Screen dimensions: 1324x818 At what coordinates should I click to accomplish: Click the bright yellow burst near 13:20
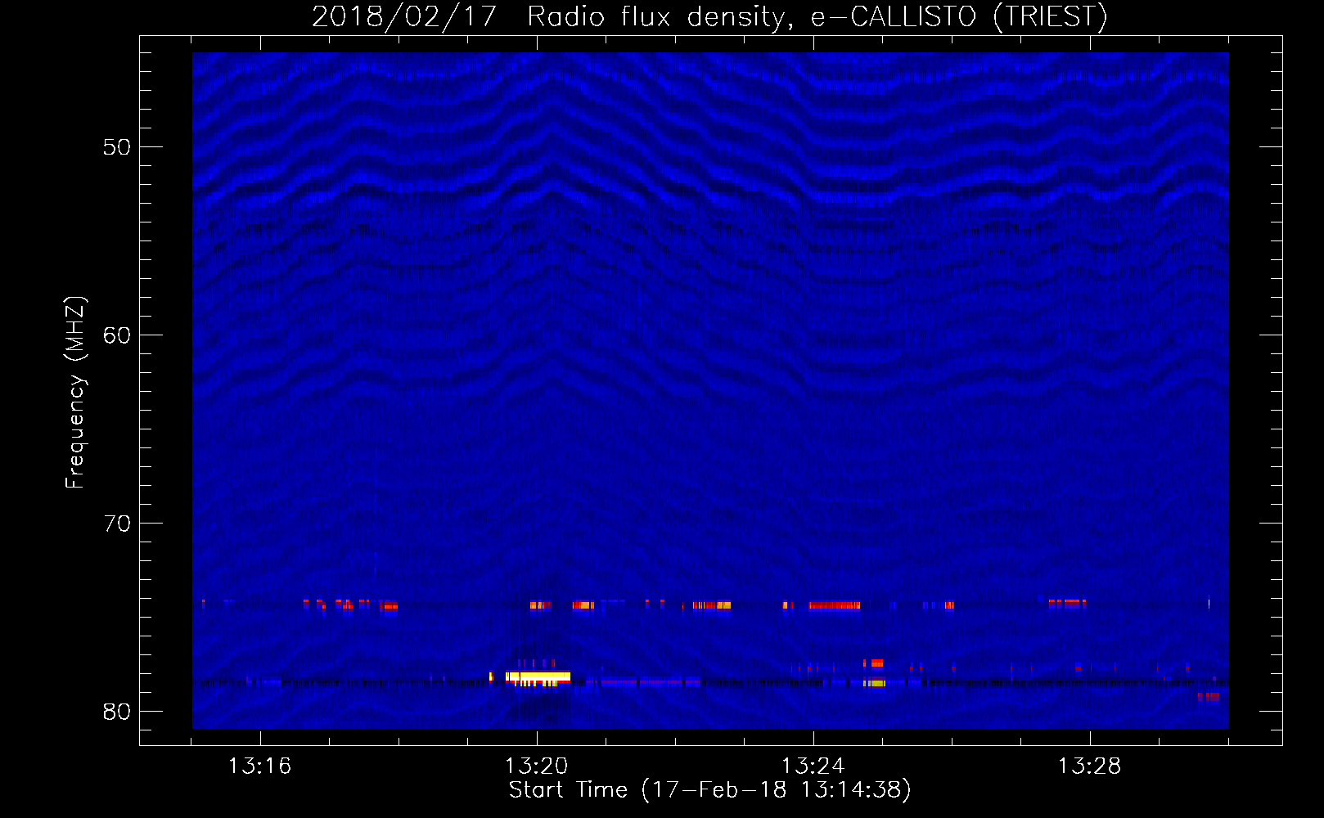point(538,677)
